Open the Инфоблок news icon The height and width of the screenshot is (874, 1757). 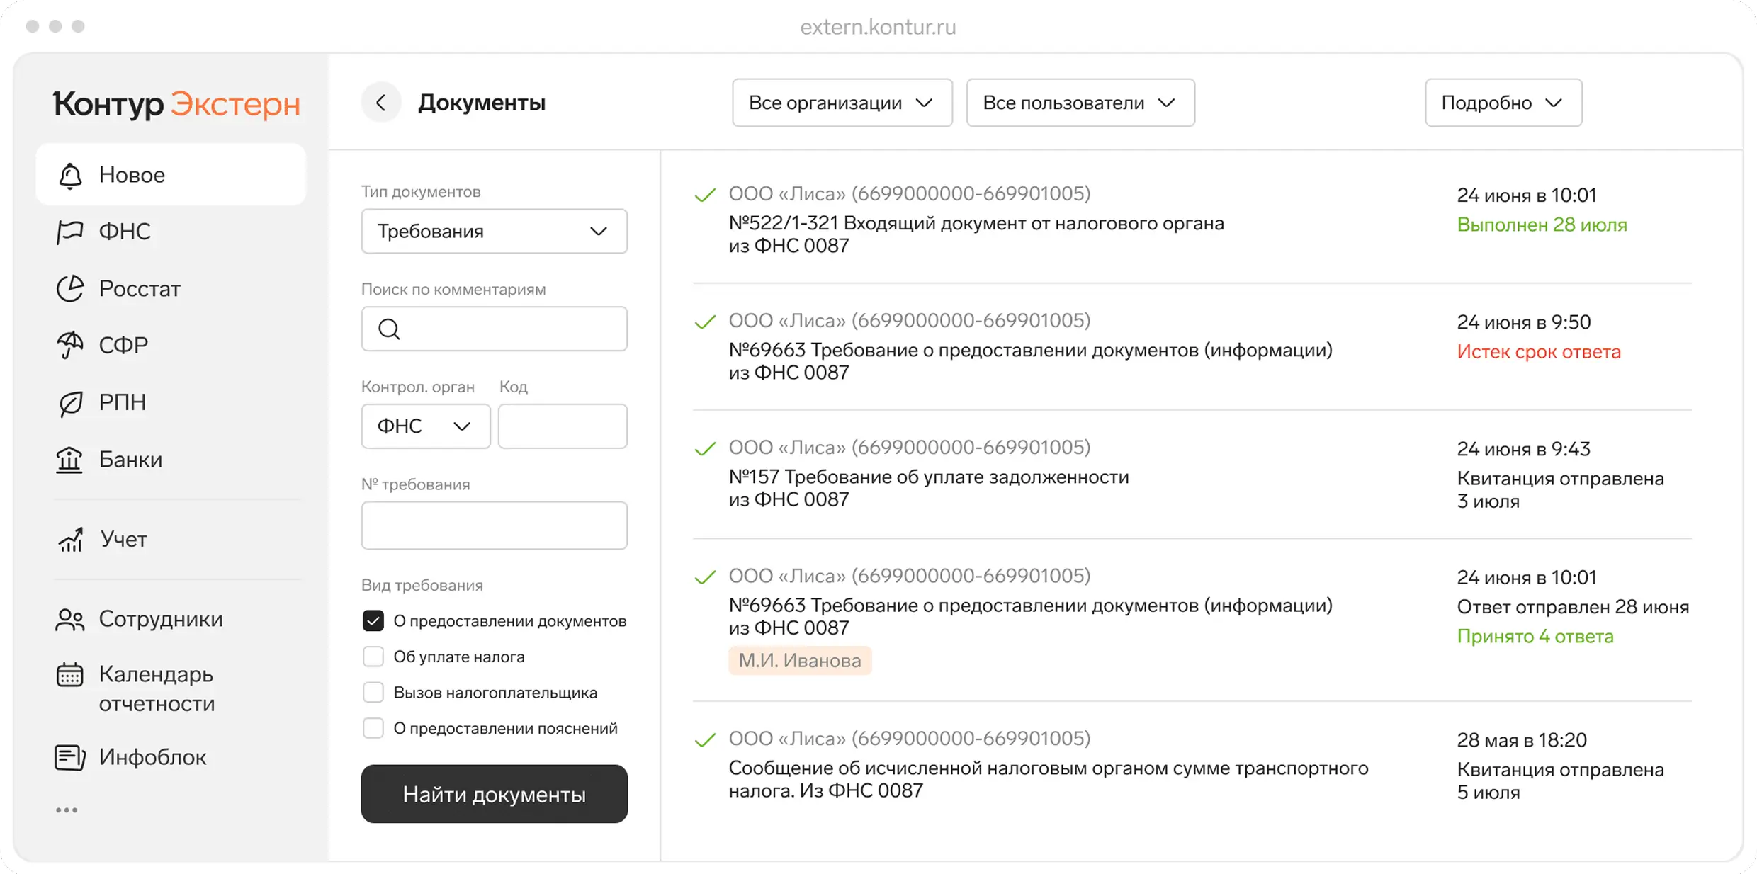69,756
